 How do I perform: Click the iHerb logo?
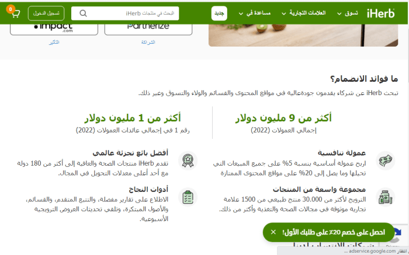pos(380,13)
